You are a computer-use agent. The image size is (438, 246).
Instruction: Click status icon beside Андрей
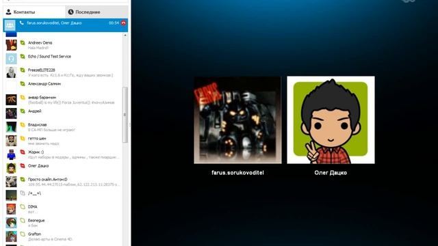tap(23, 111)
